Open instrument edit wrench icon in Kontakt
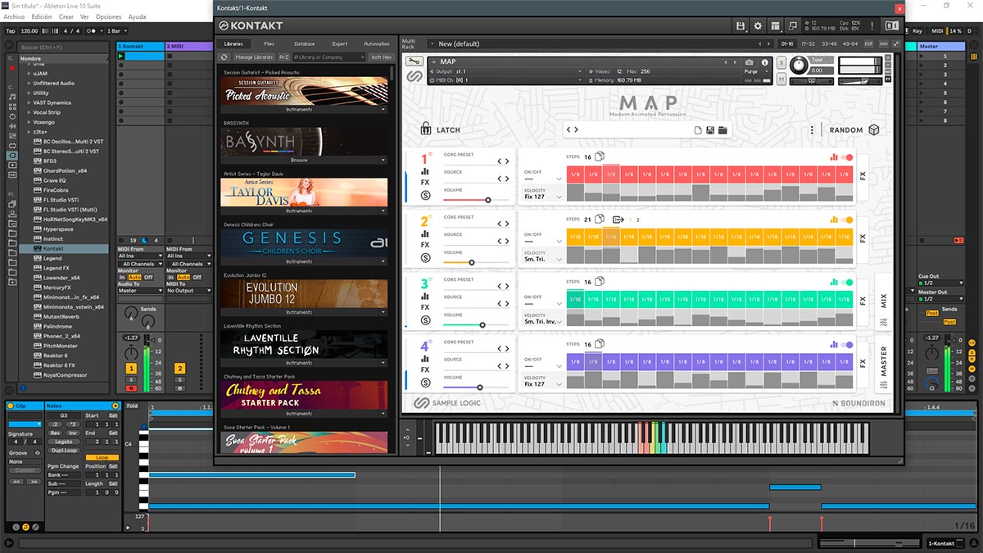The image size is (983, 553). point(414,61)
